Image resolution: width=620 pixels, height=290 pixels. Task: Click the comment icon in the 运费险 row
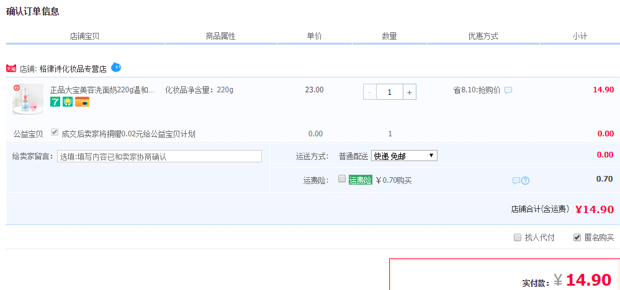point(516,181)
